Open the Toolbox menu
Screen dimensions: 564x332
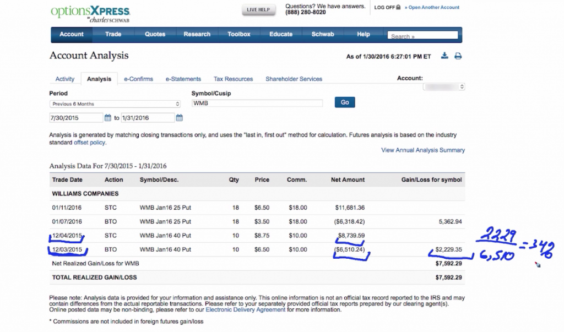(239, 34)
